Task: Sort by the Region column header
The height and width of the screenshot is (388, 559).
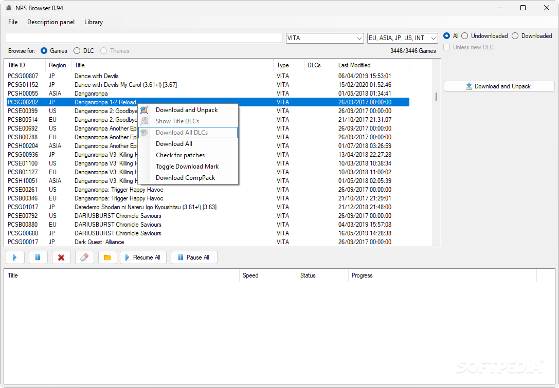Action: (x=58, y=65)
